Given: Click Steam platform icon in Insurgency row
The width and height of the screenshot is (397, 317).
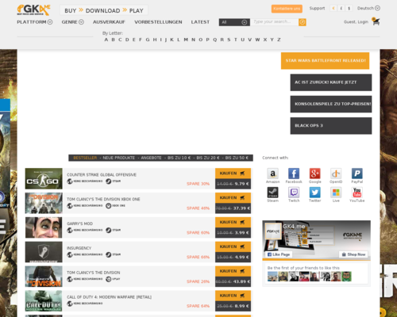Looking at the screenshot, I should [x=109, y=254].
